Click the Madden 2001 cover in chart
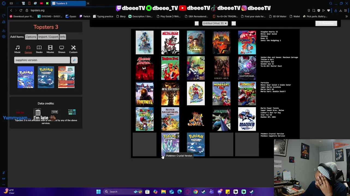The height and width of the screenshot is (196, 350). coord(247,119)
